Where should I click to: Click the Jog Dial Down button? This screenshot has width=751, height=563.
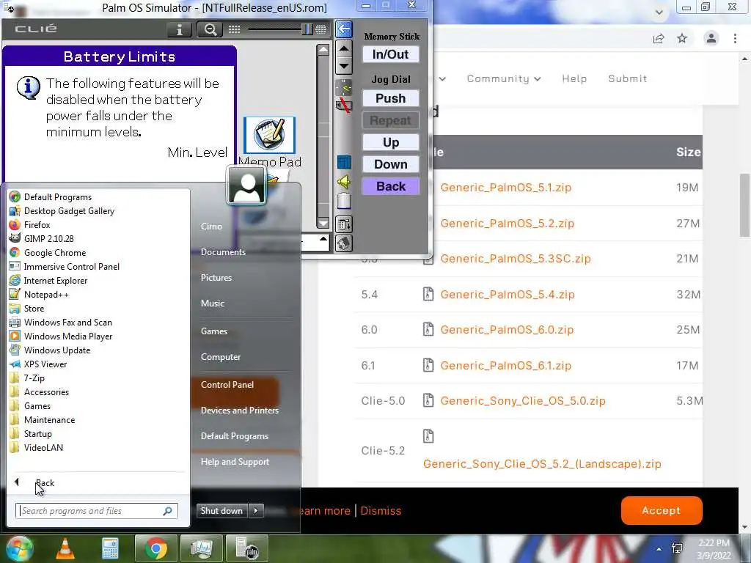[391, 164]
